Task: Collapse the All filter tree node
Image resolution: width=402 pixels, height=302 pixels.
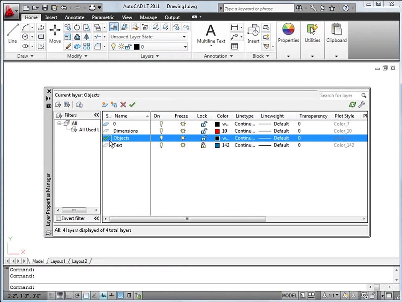Action: click(59, 123)
